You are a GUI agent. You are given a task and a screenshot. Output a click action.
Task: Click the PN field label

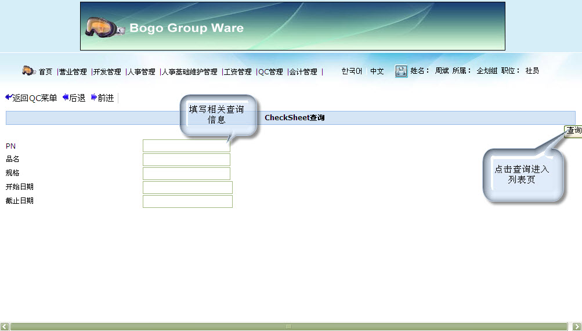(x=11, y=146)
